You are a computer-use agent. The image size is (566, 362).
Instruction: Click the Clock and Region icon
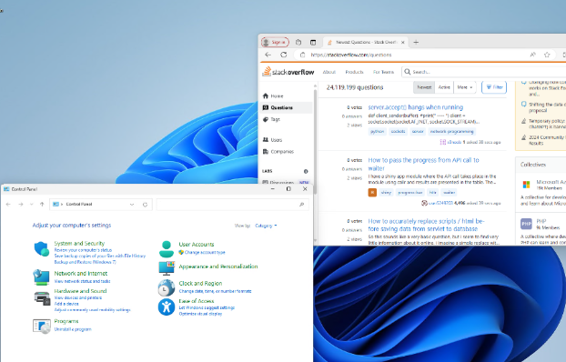pyautogui.click(x=166, y=287)
